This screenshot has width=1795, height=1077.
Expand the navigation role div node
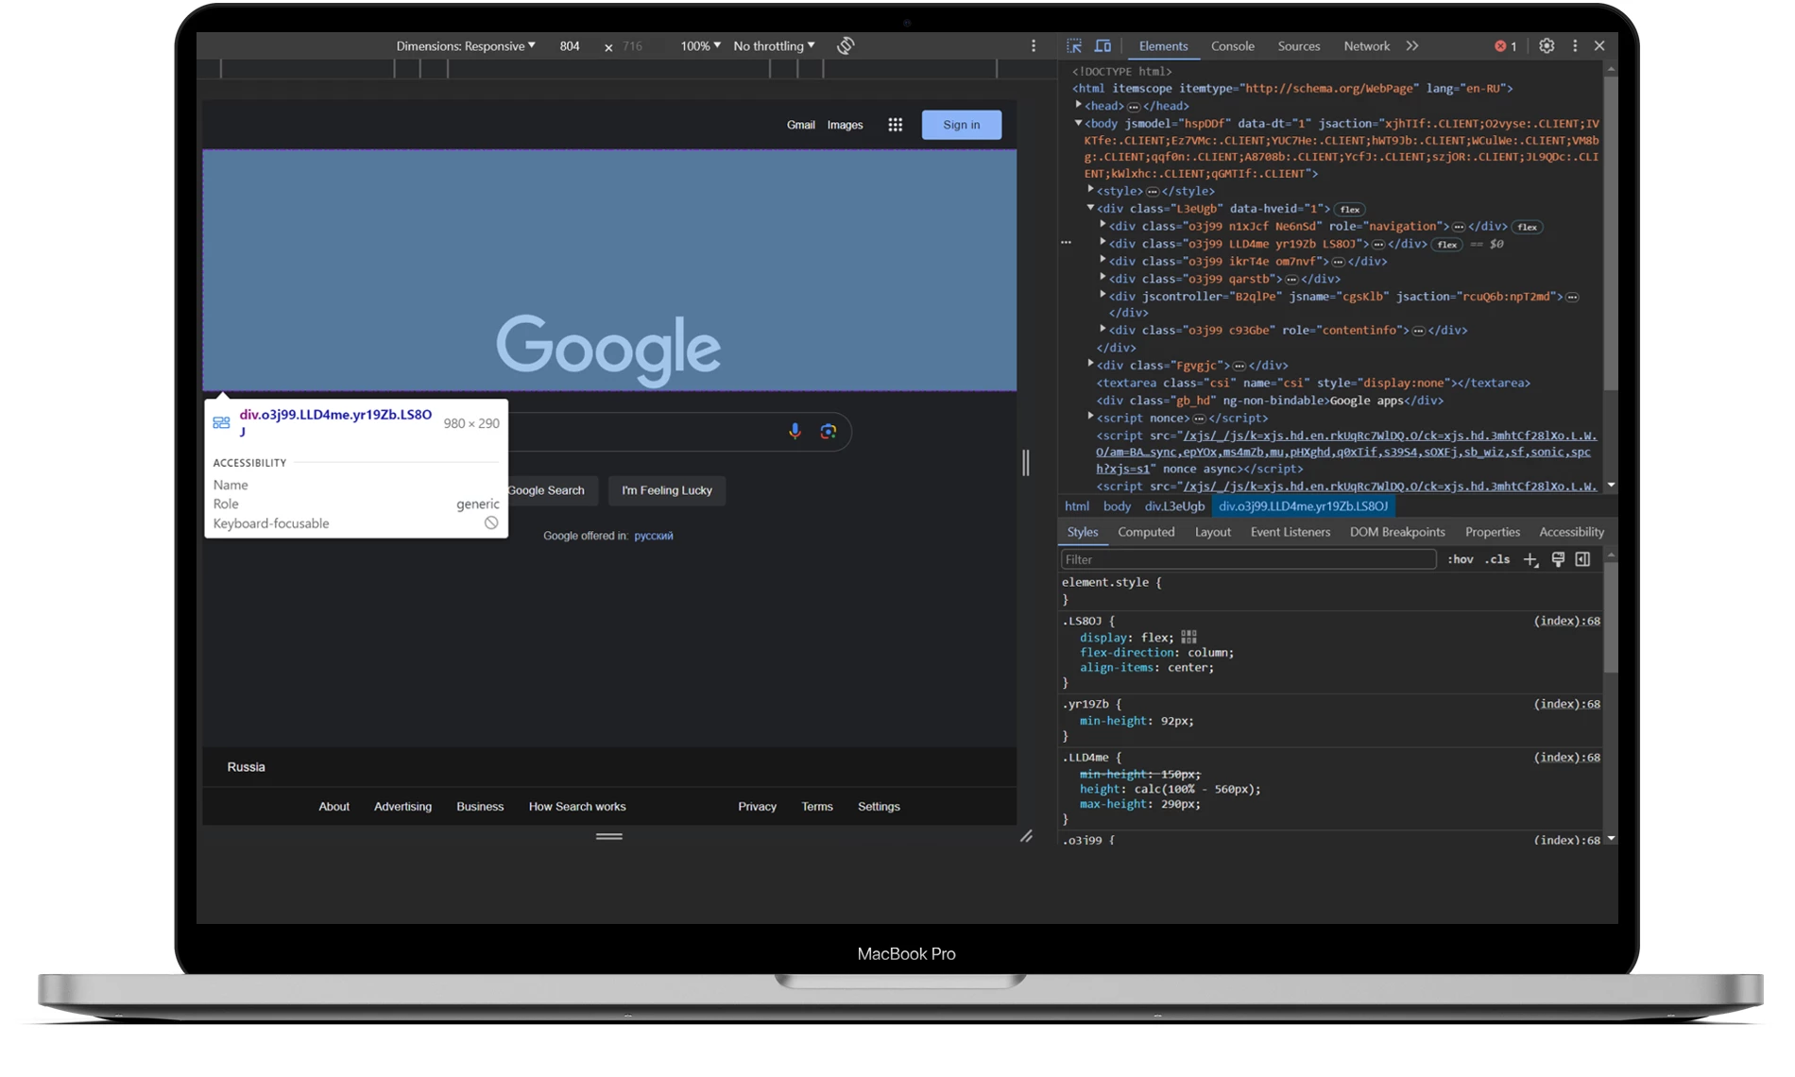1103,225
